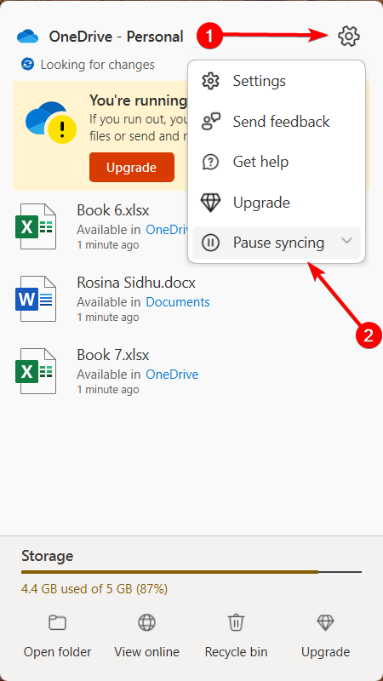Click the Excel icon for Book 6.xlsx
This screenshot has width=383, height=681.
tap(36, 226)
